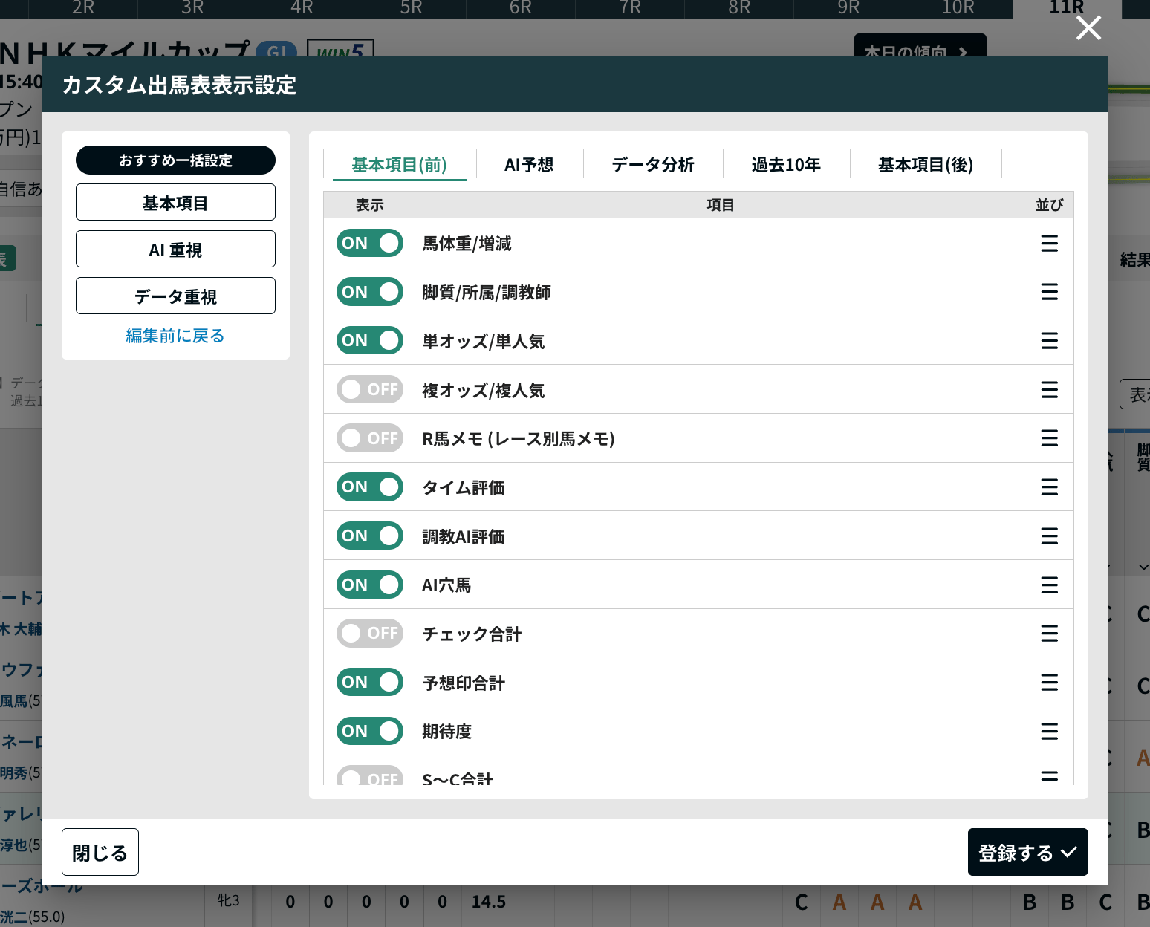Apply データ重視 preset
The width and height of the screenshot is (1150, 927).
175,296
